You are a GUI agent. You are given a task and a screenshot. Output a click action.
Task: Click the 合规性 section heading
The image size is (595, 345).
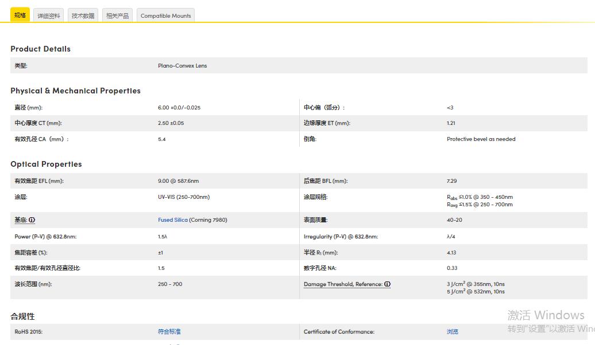tap(22, 316)
